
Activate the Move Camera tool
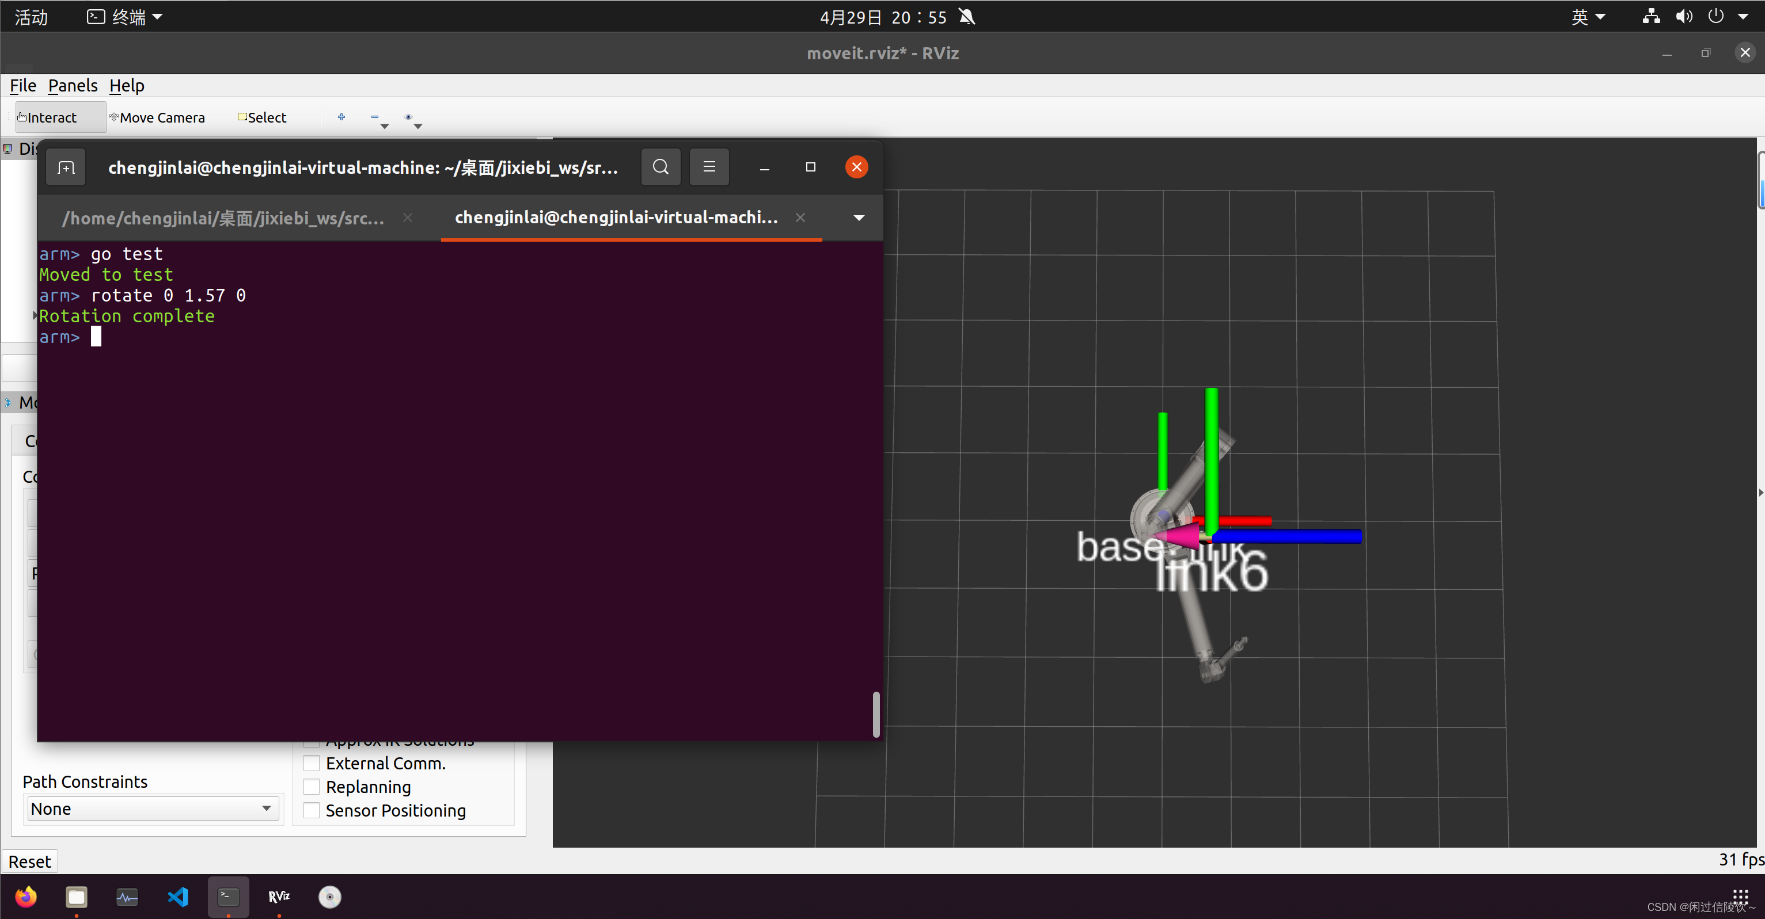[x=158, y=118]
